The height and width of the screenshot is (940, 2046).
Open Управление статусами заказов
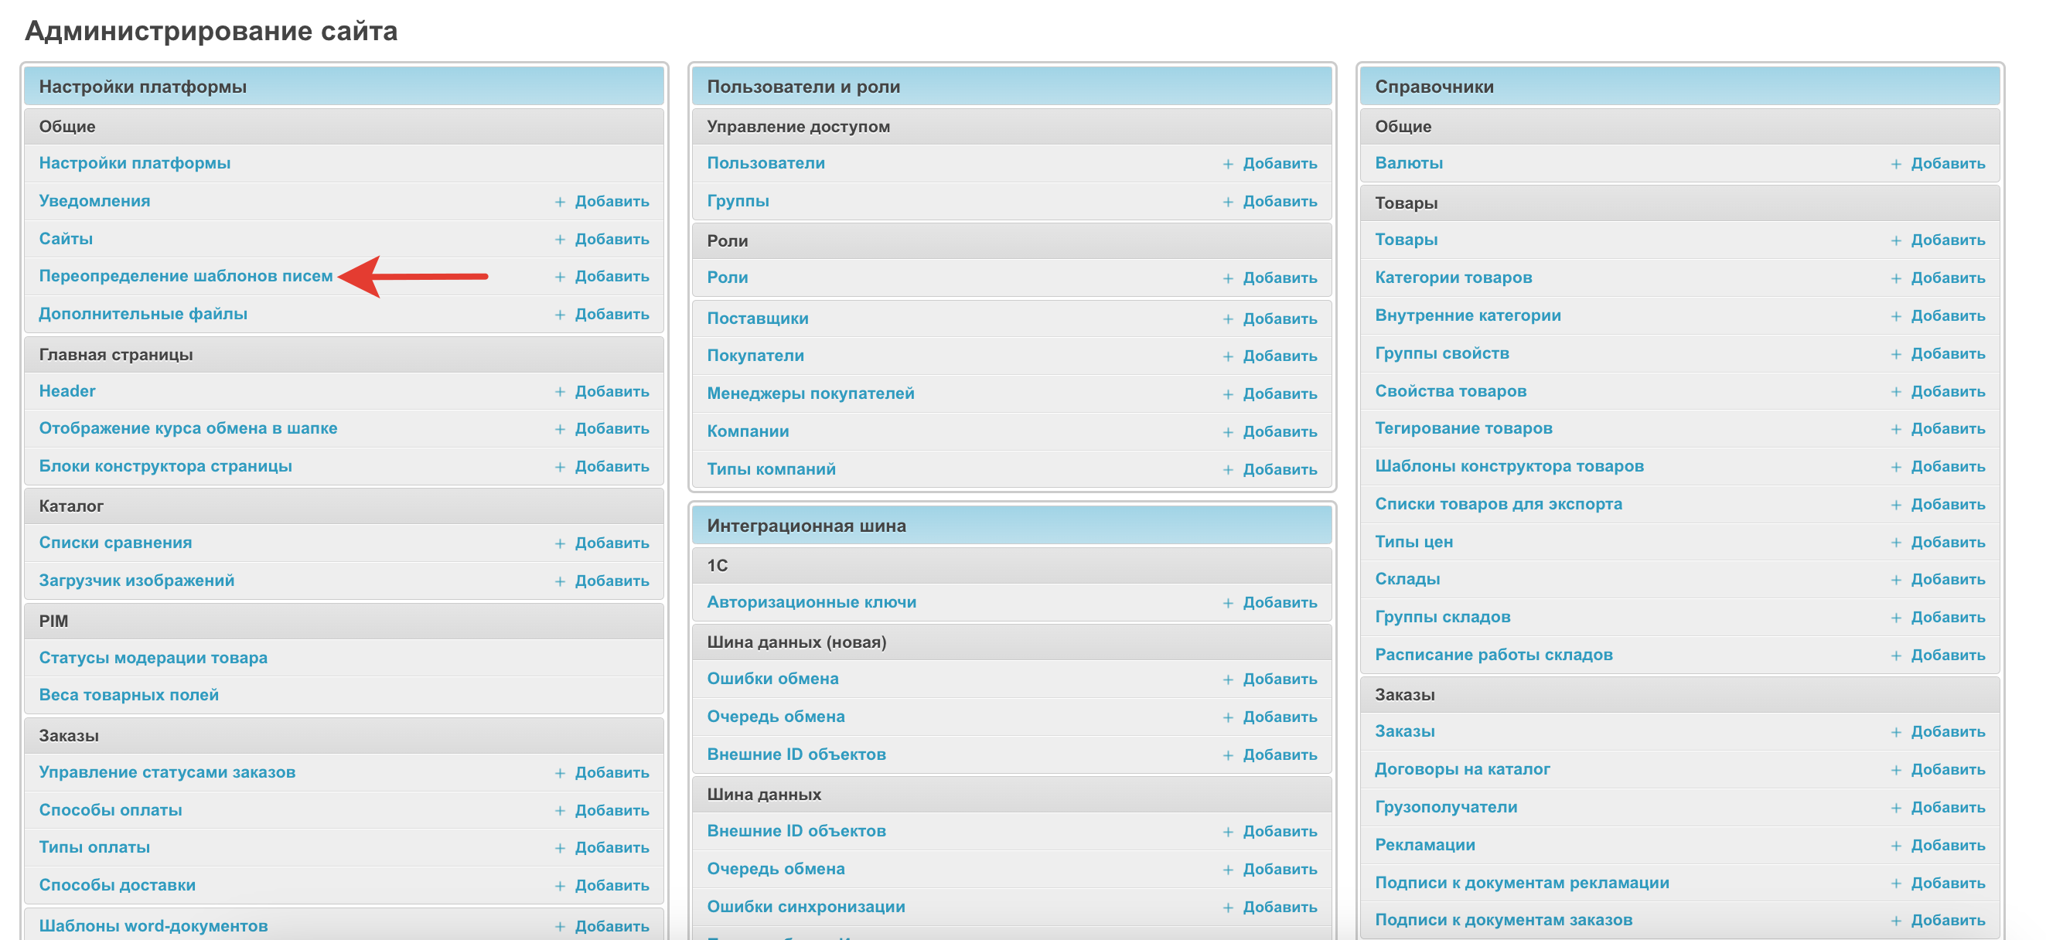167,772
